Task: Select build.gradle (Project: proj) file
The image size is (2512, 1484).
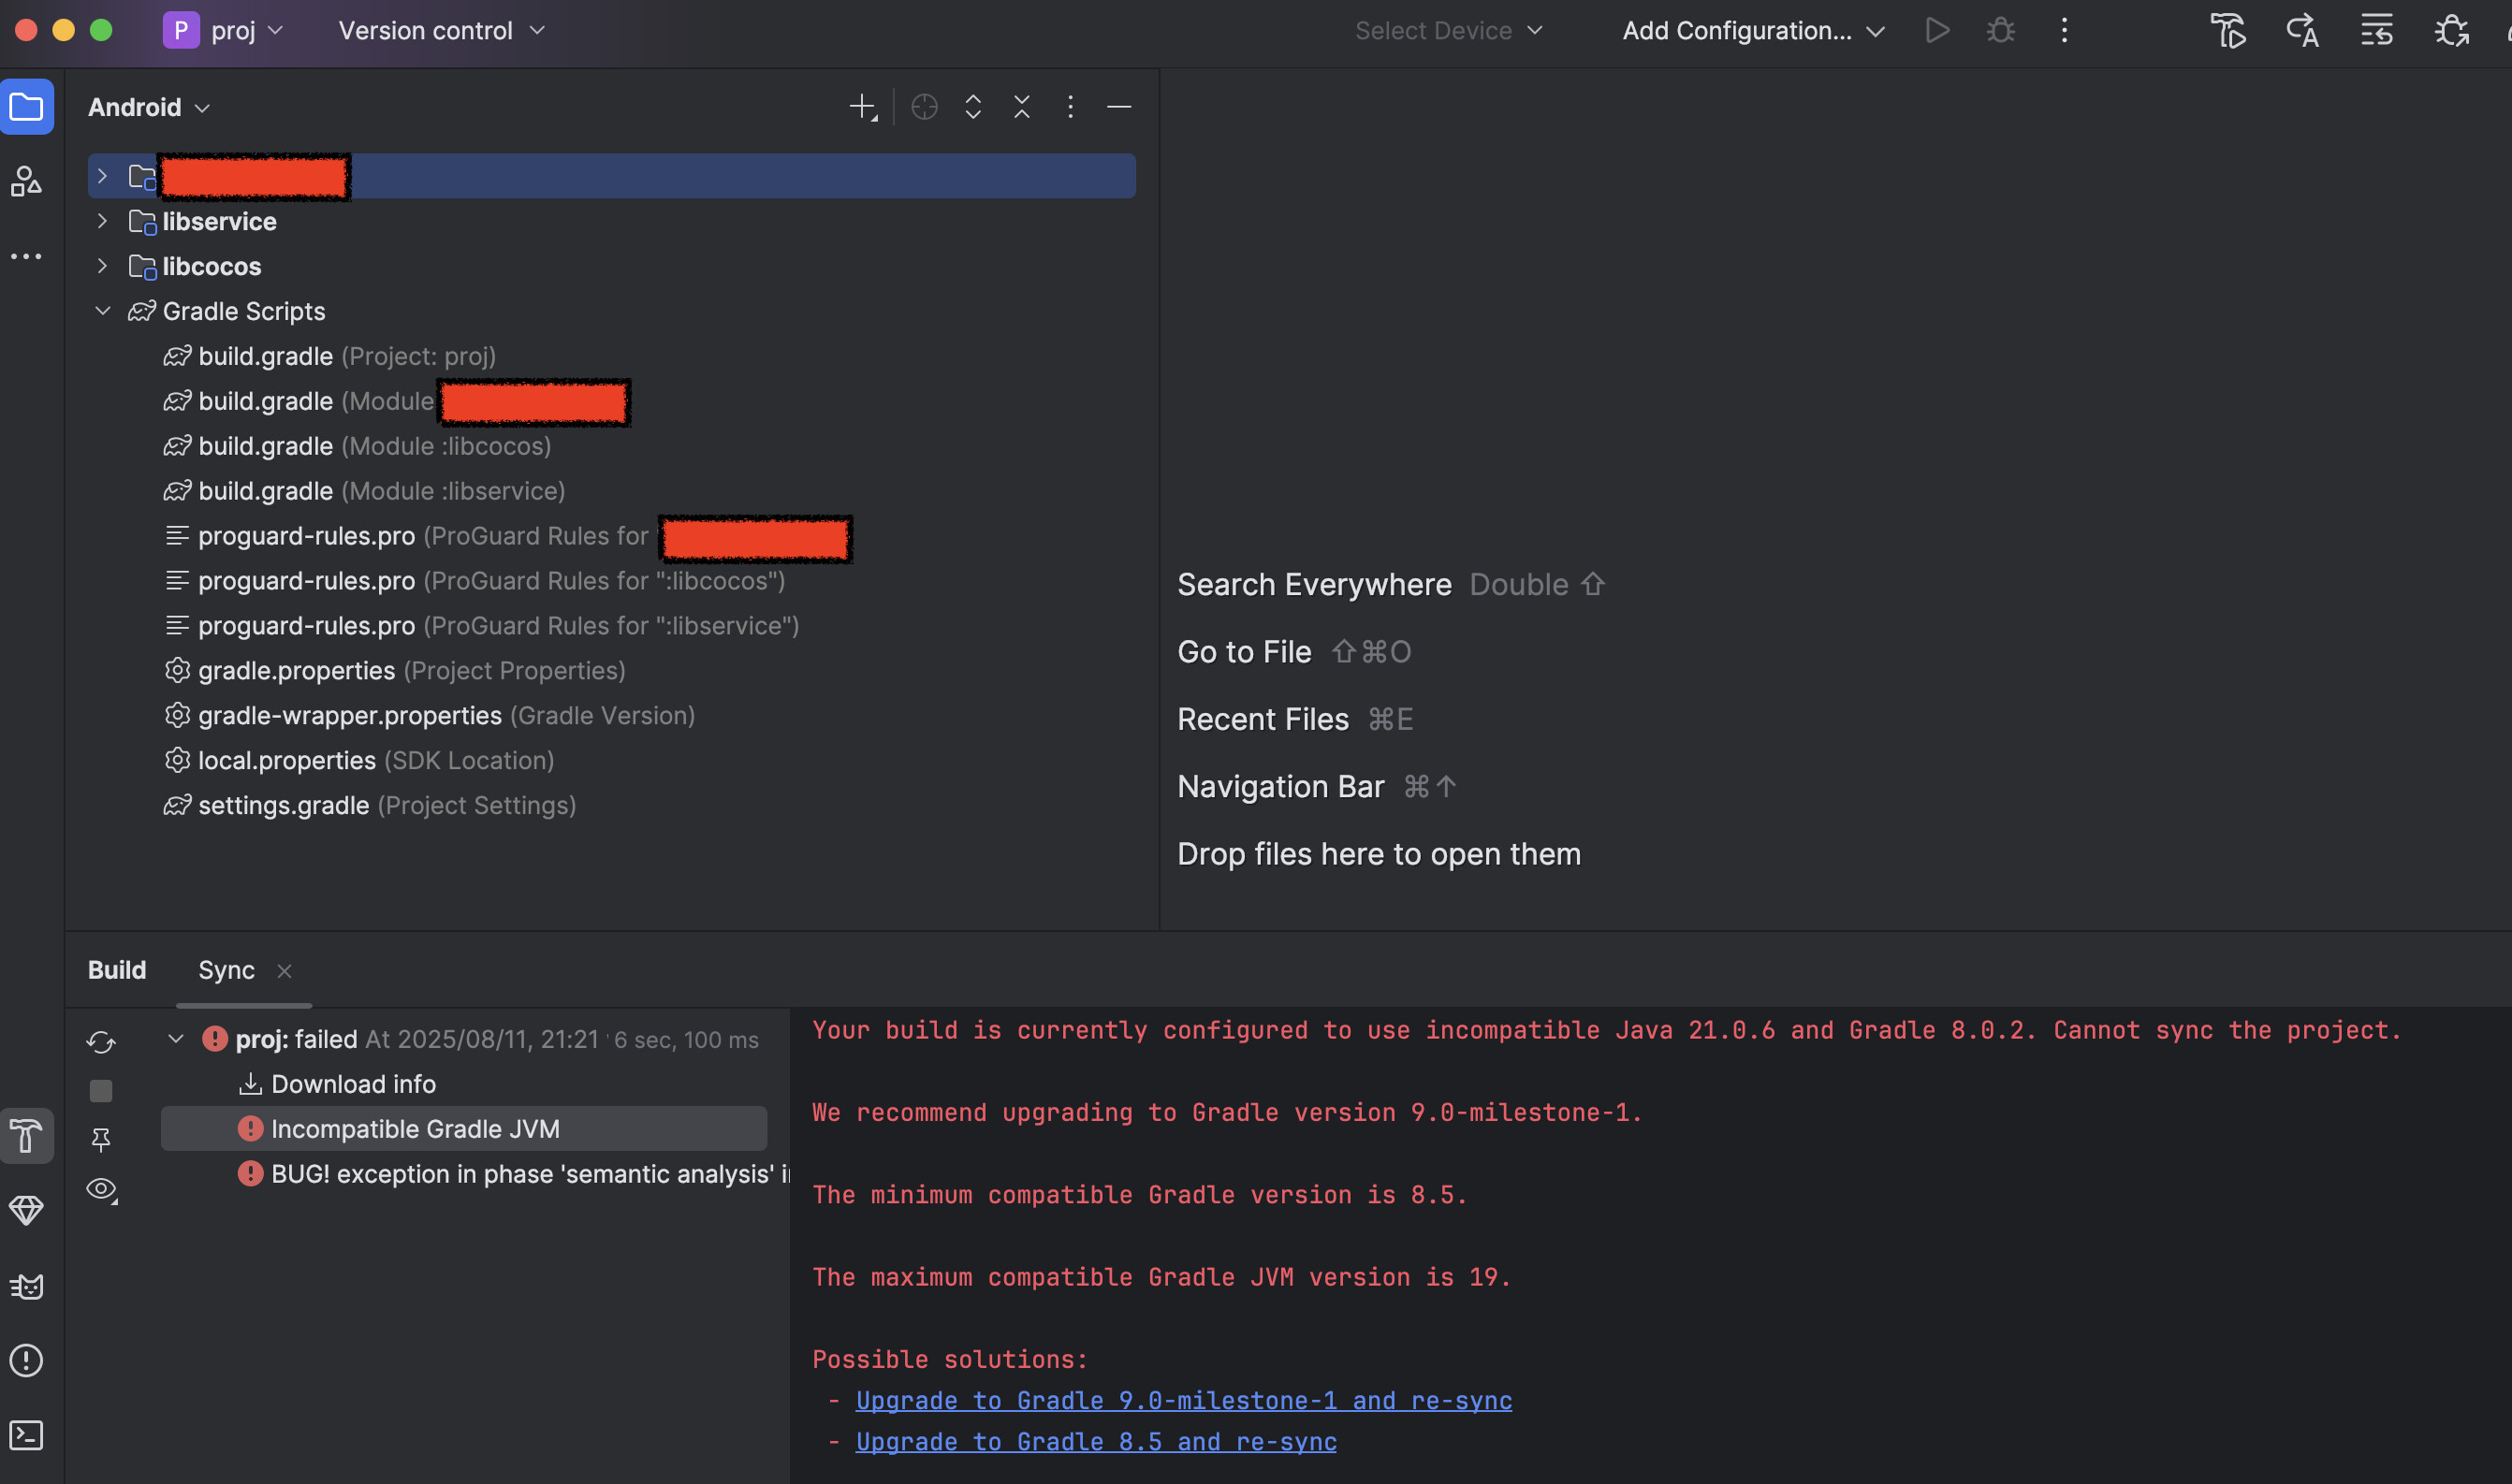Action: tap(330, 356)
